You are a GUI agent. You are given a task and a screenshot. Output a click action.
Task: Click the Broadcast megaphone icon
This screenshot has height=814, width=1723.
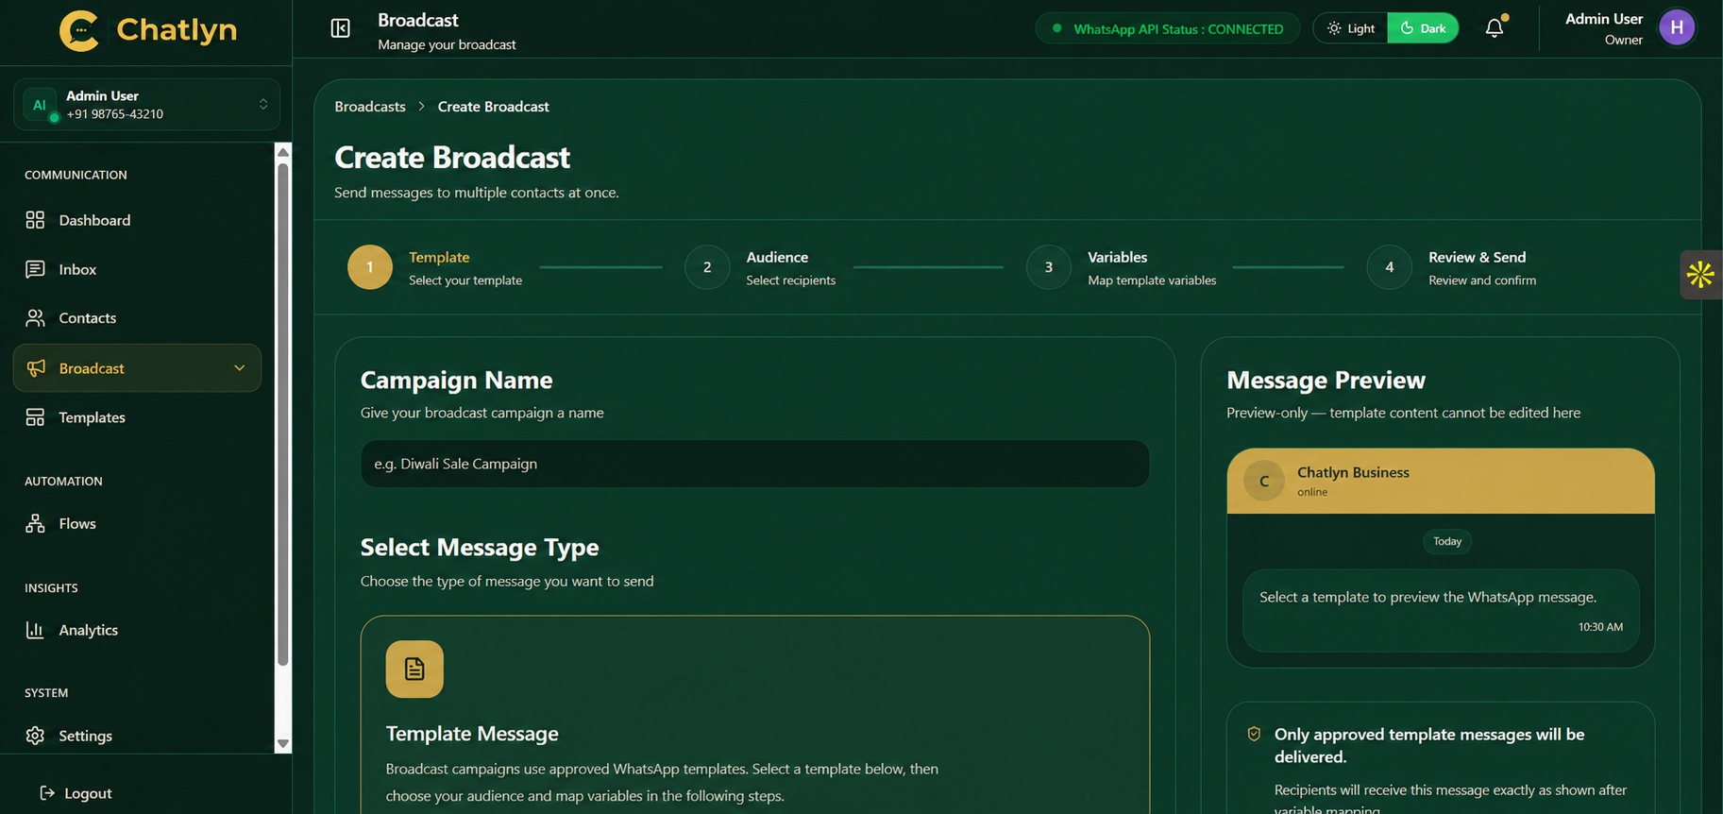[x=36, y=368]
